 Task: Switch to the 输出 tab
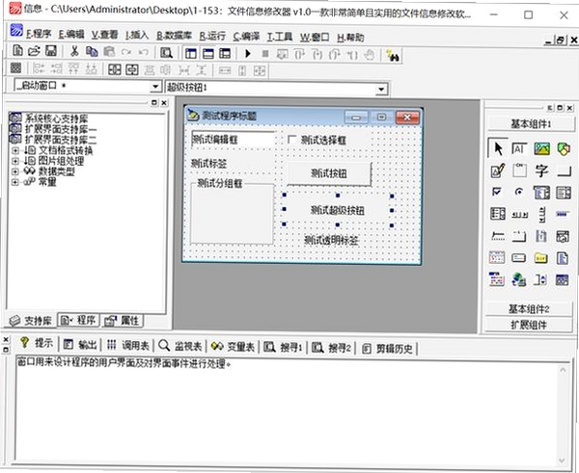click(x=80, y=345)
